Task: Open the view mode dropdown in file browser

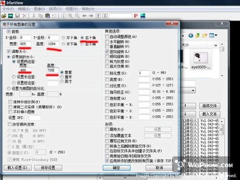Action: point(213,36)
